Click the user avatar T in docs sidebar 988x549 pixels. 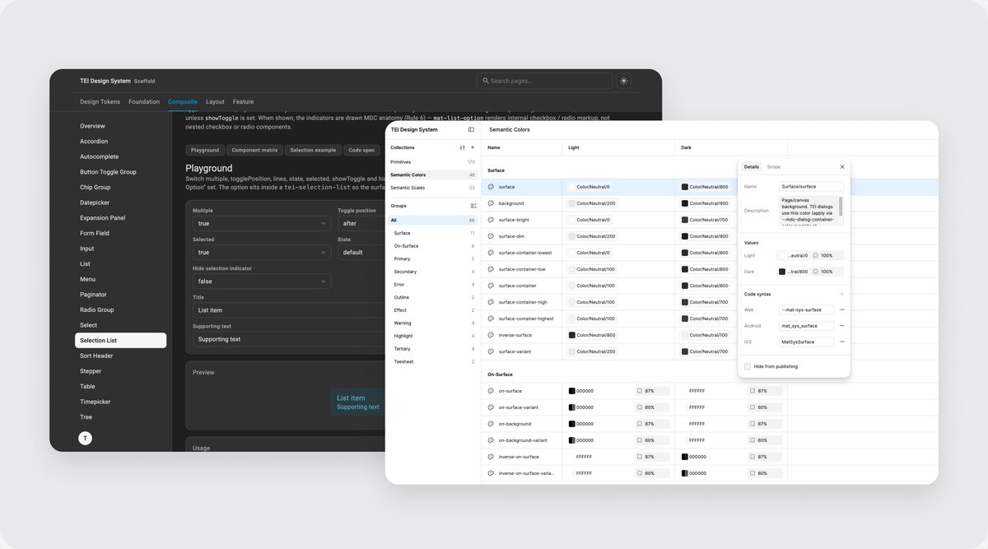point(85,439)
